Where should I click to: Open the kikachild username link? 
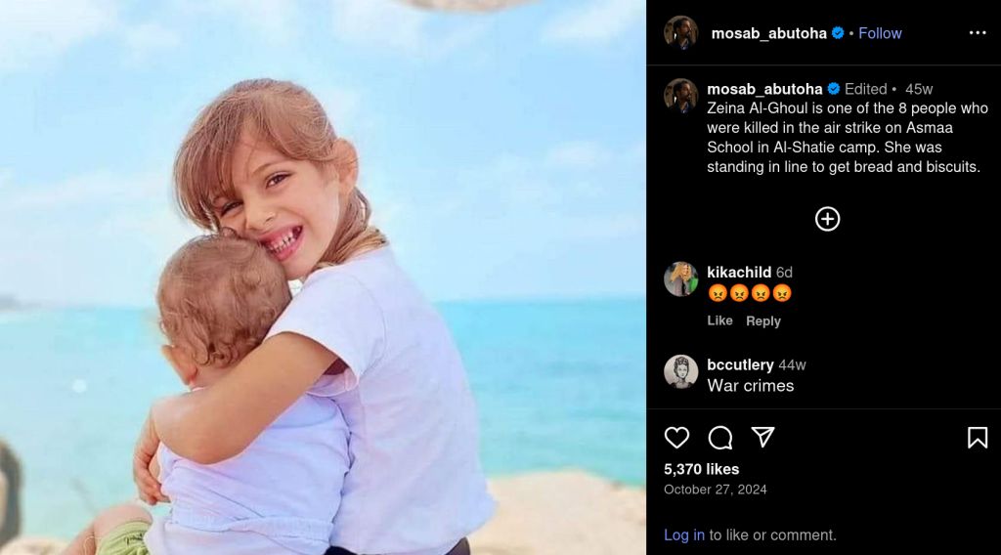(x=739, y=273)
